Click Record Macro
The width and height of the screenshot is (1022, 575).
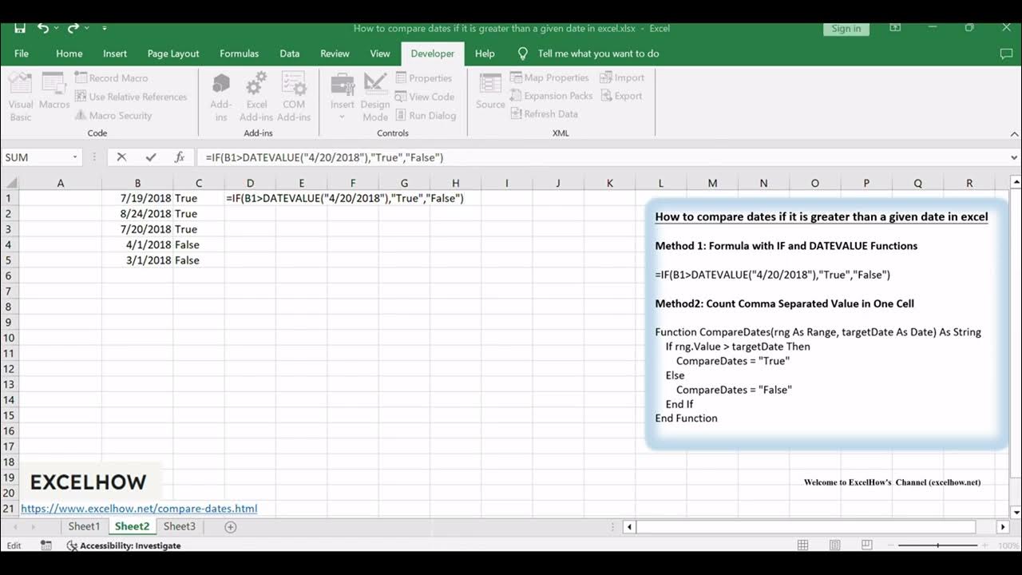coord(112,77)
